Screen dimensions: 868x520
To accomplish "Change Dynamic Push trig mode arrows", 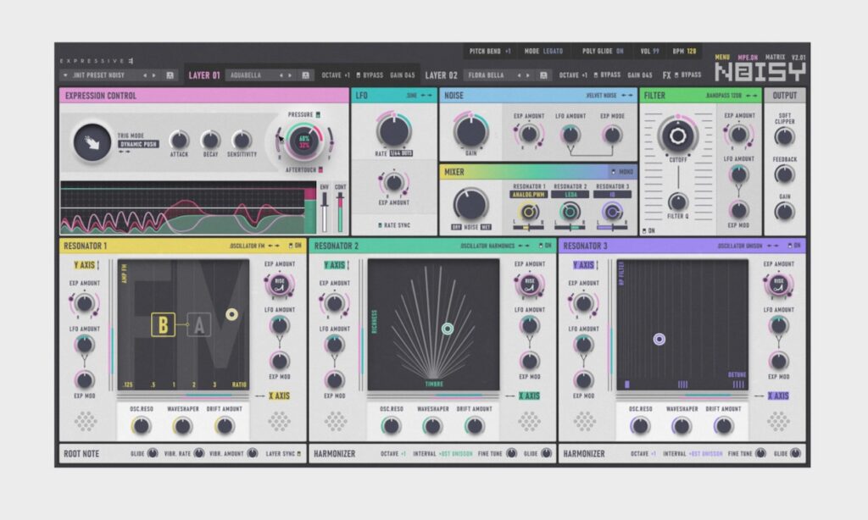I will pos(125,152).
